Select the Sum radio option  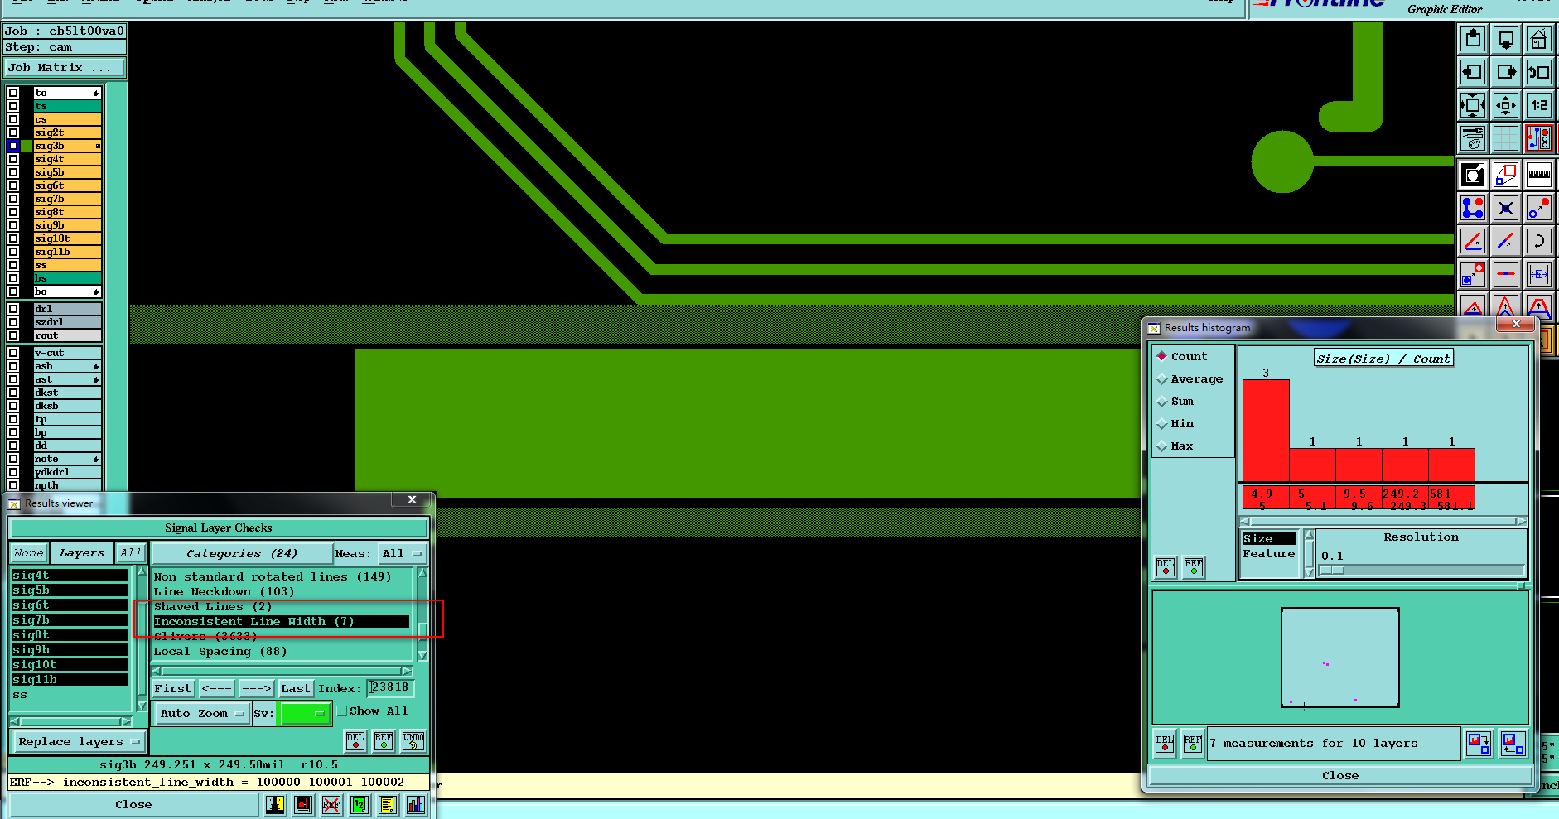[1162, 401]
